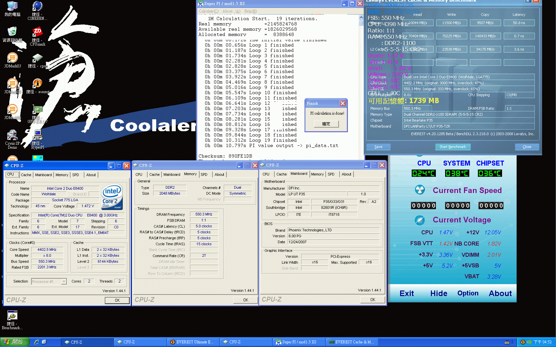Image resolution: width=556 pixels, height=347 pixels.
Task: Click the BIOS Version 6.00 PG field
Action: 333,236
